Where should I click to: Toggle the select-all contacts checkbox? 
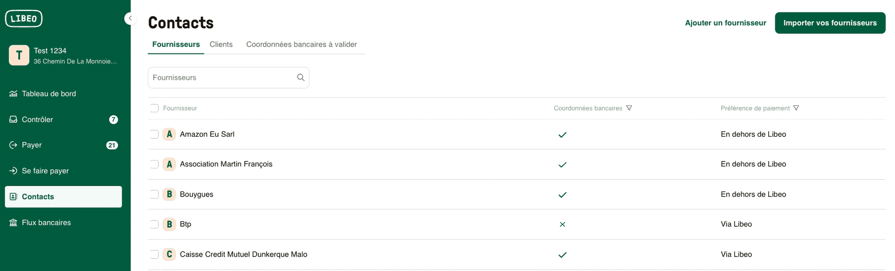[x=154, y=108]
